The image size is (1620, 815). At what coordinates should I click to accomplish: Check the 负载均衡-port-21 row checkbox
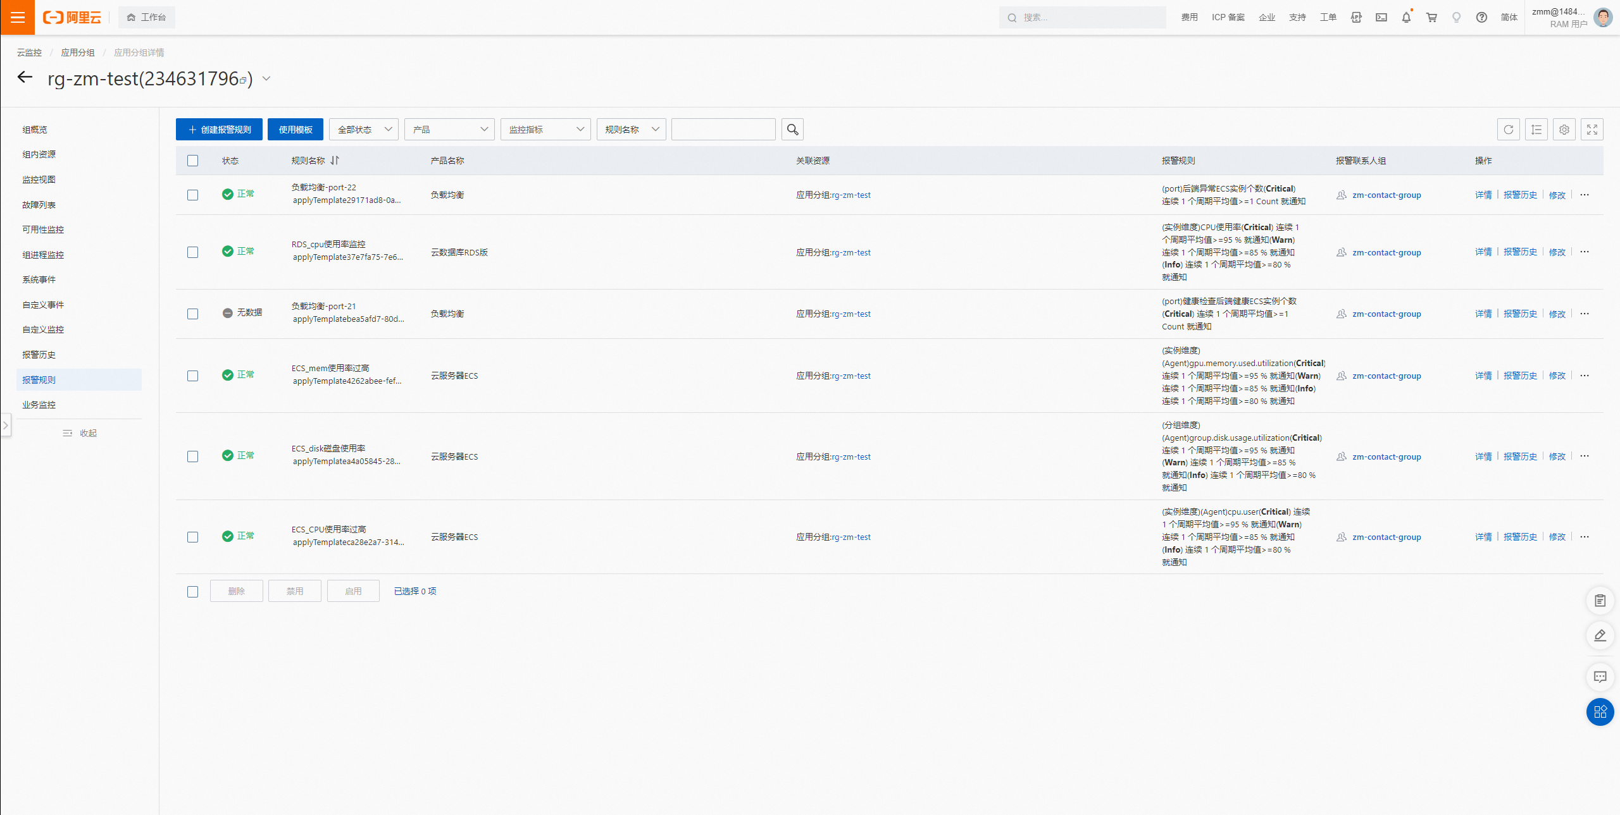[x=193, y=314]
